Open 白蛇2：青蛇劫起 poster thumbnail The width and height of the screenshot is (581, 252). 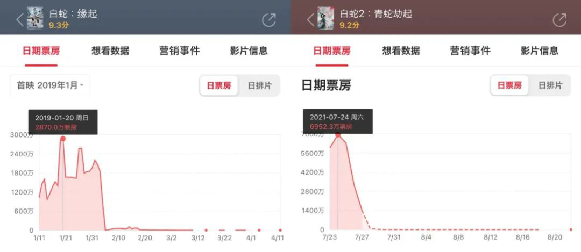pos(325,18)
